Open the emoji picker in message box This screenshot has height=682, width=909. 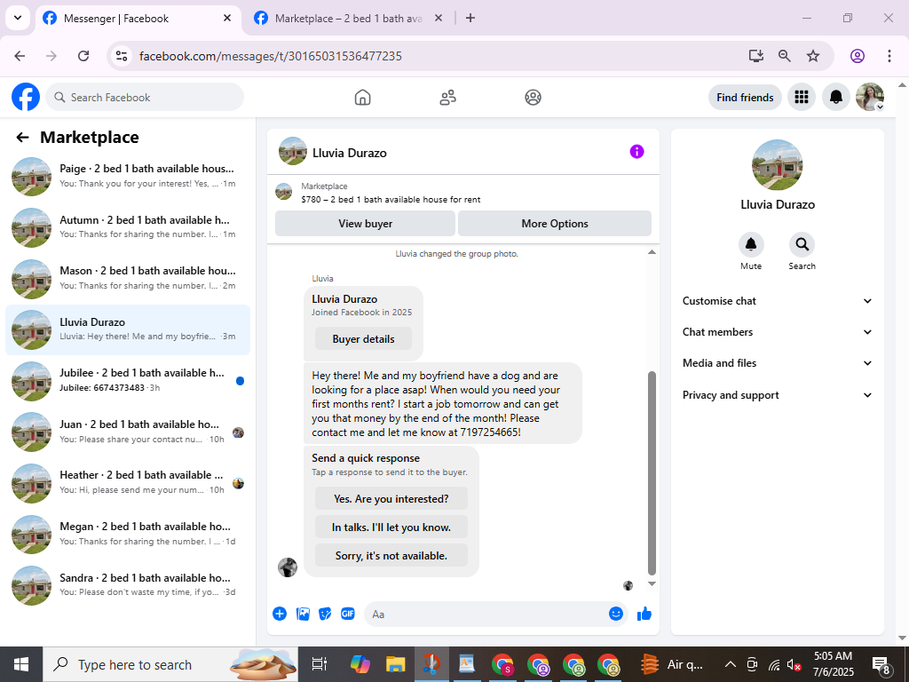(x=616, y=614)
